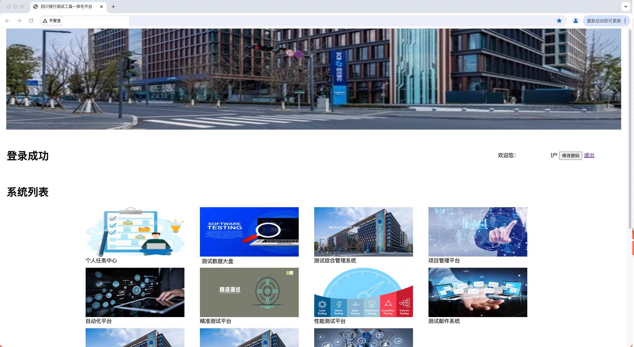Reload the current page
The image size is (634, 347).
[x=31, y=21]
